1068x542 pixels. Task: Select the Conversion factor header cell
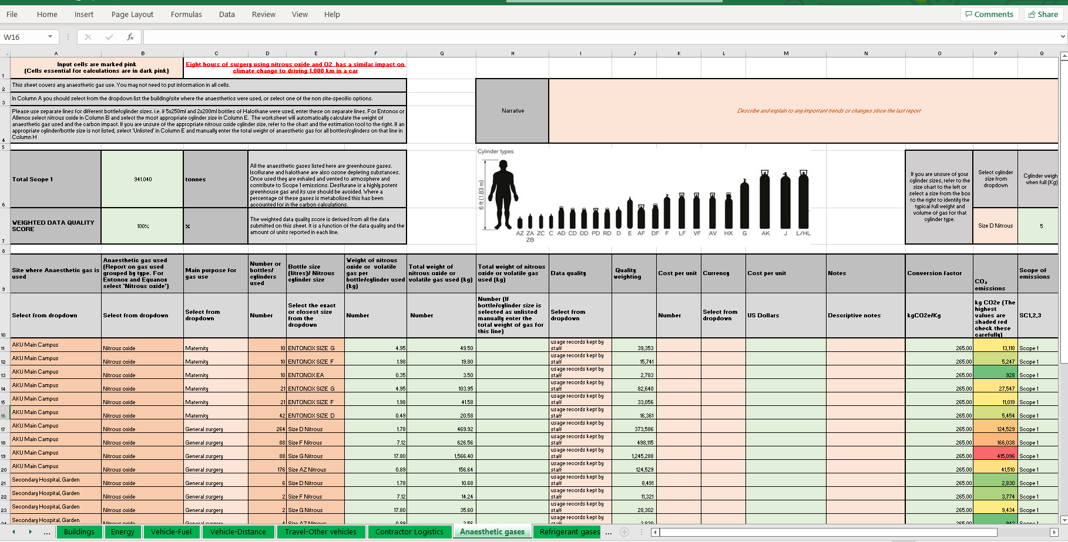[939, 273]
